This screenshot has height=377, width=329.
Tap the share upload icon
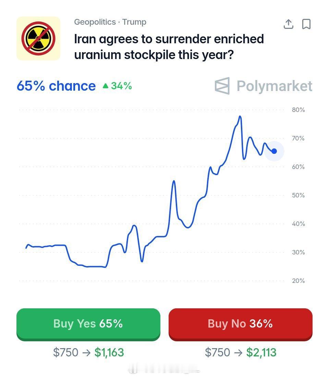(x=289, y=24)
